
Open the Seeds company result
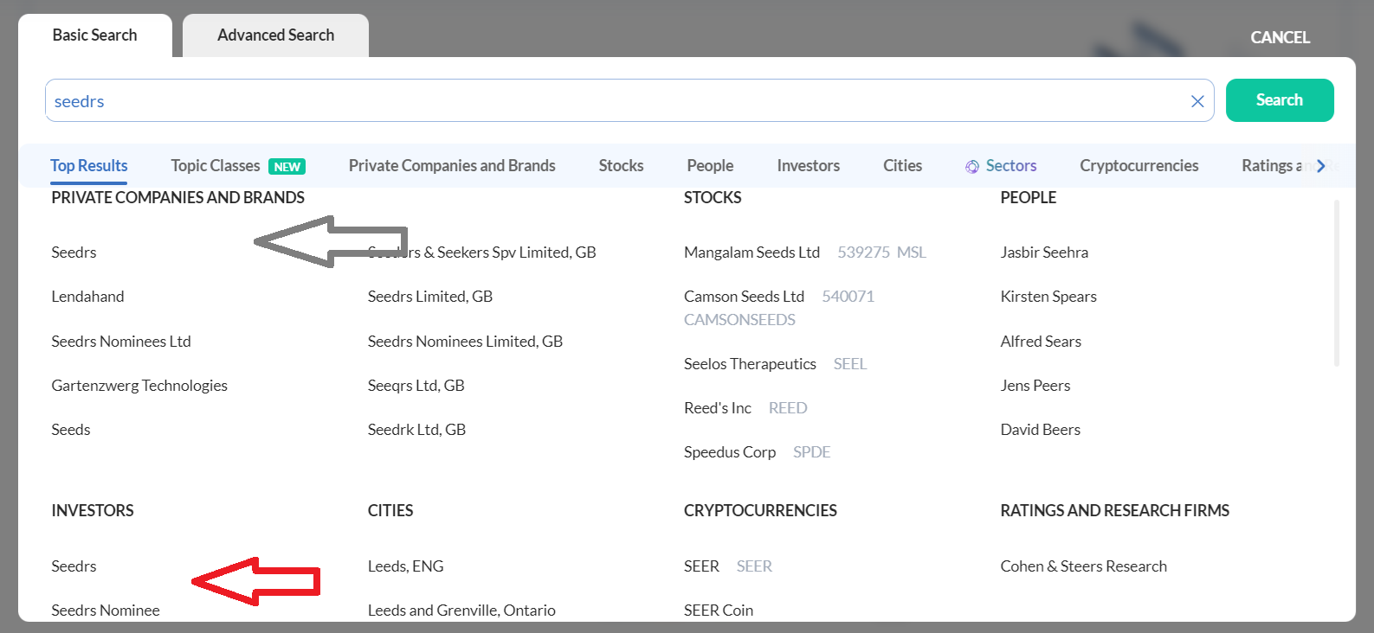[71, 430]
